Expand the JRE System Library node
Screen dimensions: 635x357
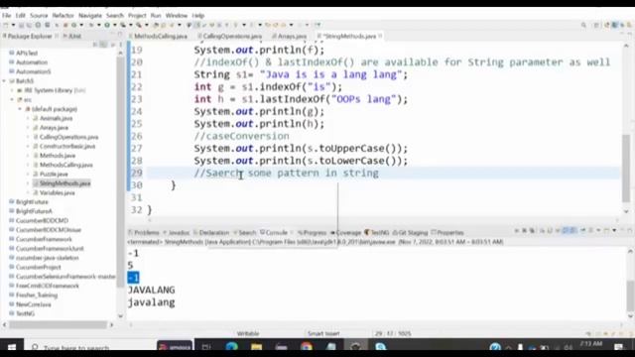click(12, 90)
